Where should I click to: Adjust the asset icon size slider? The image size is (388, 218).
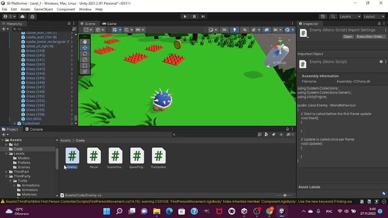[284, 195]
